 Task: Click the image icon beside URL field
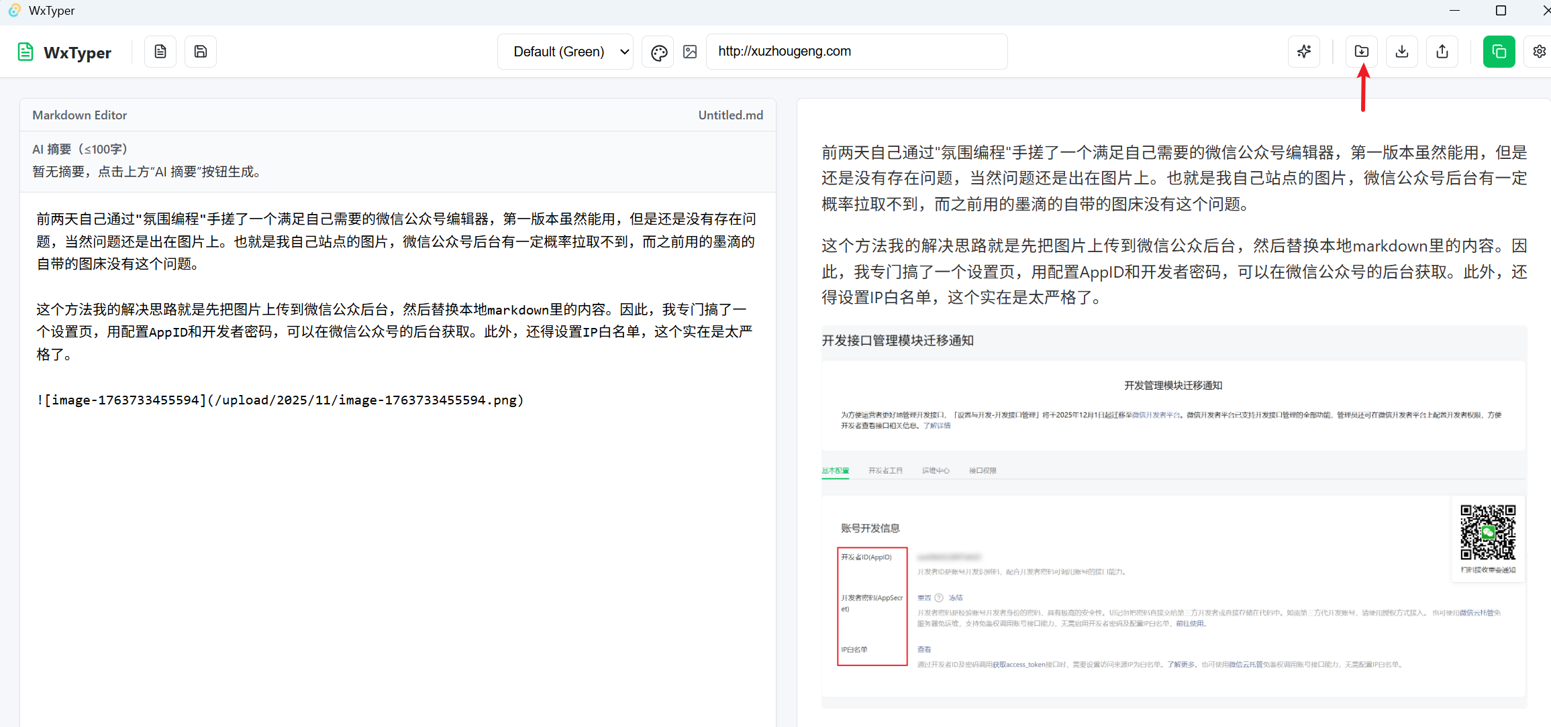click(690, 52)
